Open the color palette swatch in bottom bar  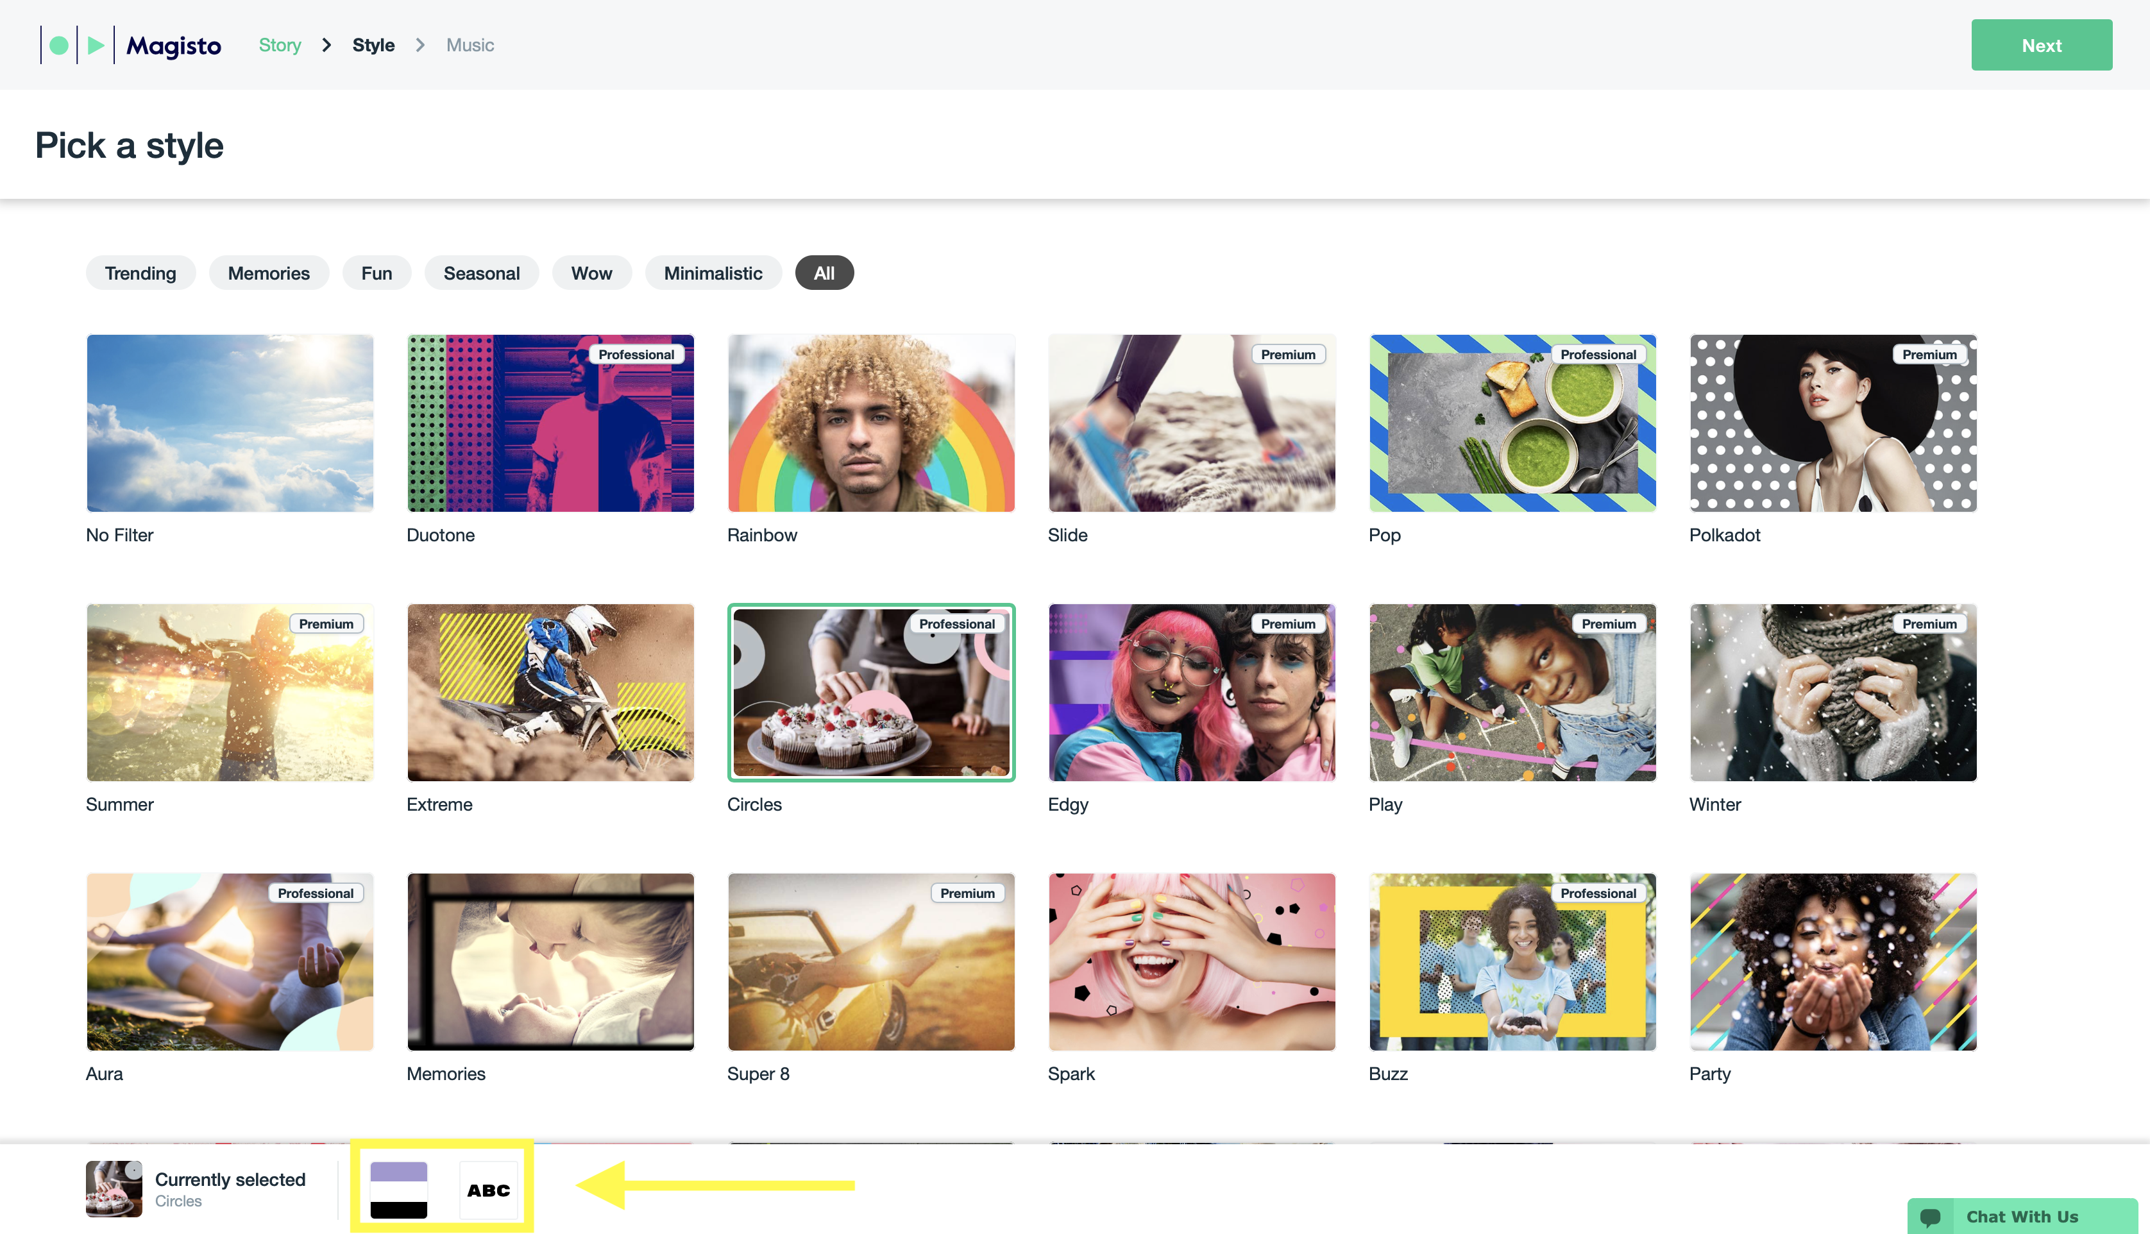tap(398, 1190)
